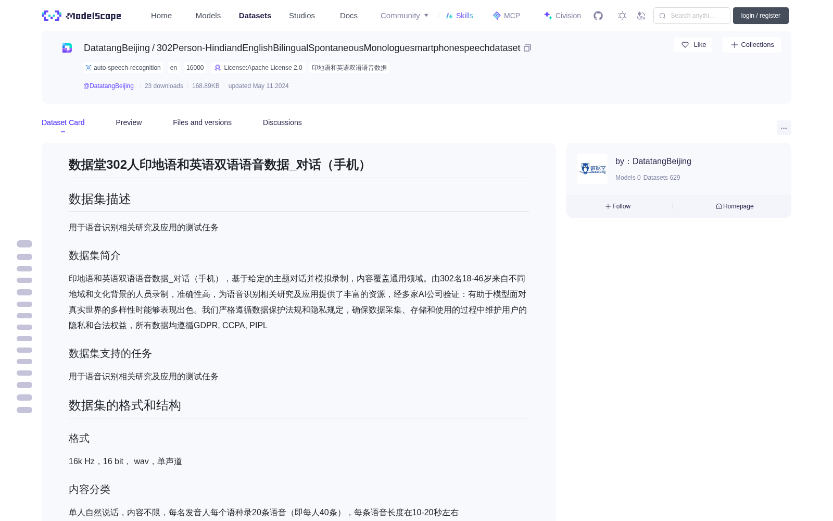Open Models in top navigation

point(208,16)
